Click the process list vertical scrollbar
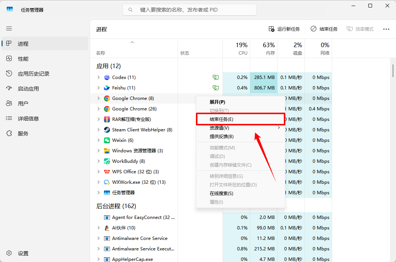Screen dimensions: 396x262 (x=393, y=71)
